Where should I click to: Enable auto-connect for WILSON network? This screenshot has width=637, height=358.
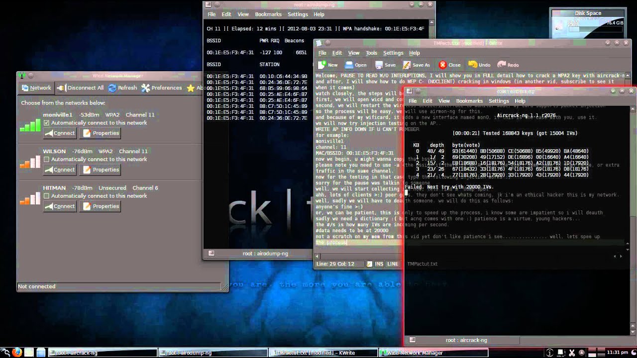pyautogui.click(x=46, y=159)
